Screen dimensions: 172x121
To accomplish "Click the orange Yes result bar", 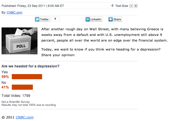I will pyautogui.click(x=27, y=77).
